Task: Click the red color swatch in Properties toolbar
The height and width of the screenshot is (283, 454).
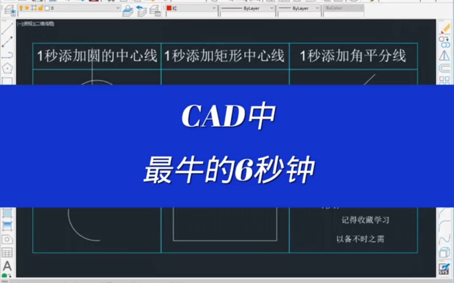Action: point(169,7)
